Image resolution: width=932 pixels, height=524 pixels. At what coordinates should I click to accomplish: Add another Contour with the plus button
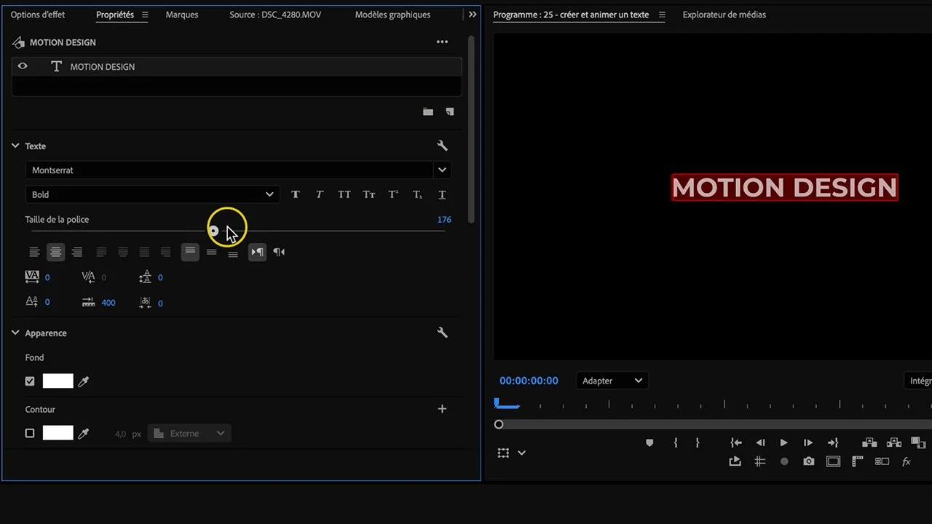(442, 409)
